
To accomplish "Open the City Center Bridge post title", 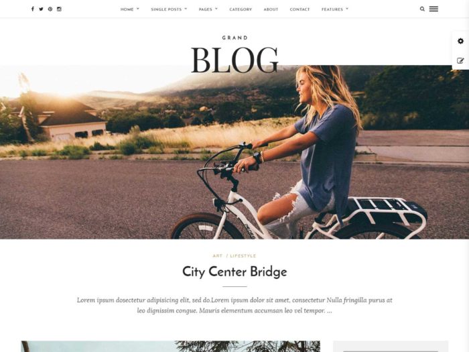I will tap(234, 272).
